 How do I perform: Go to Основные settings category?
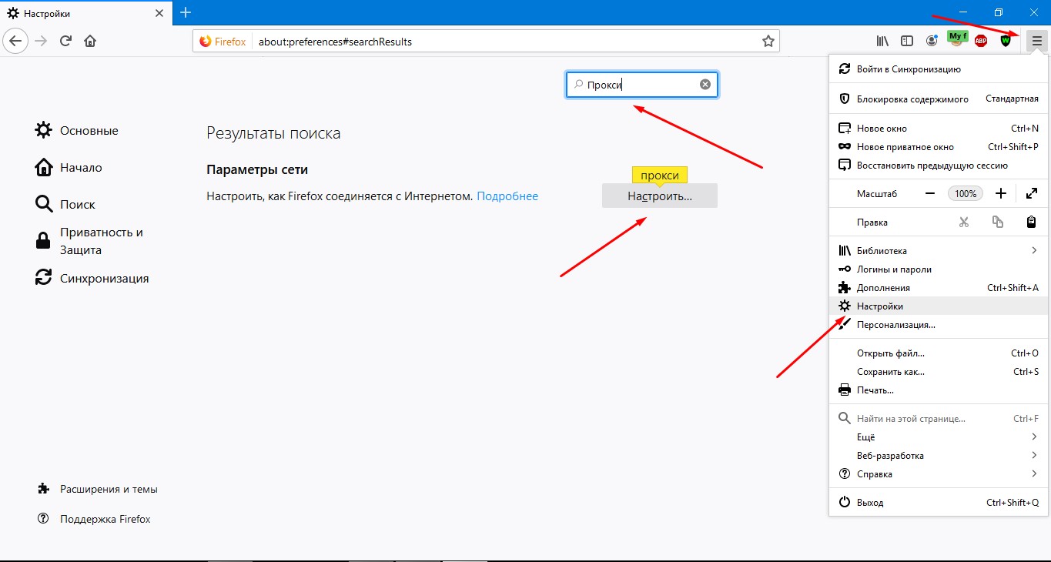(x=77, y=131)
